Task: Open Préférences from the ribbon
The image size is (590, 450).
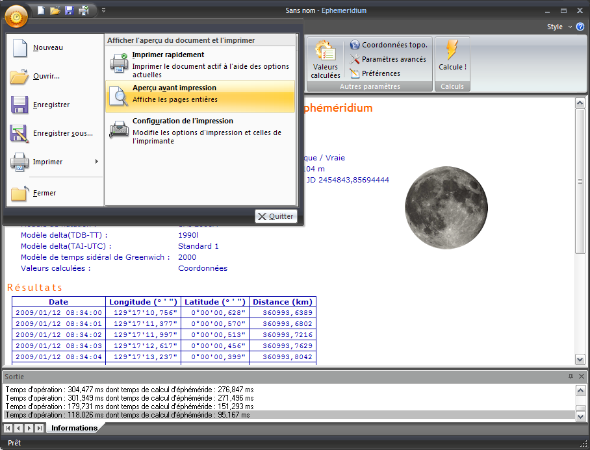Action: tap(375, 73)
